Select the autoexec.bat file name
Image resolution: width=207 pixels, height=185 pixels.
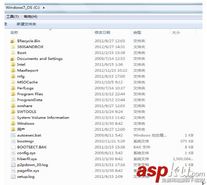(29, 135)
